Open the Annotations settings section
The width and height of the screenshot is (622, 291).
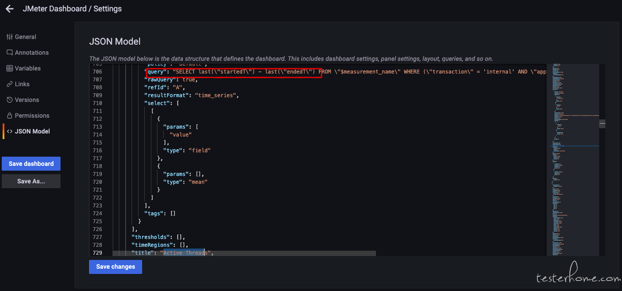[x=28, y=53]
